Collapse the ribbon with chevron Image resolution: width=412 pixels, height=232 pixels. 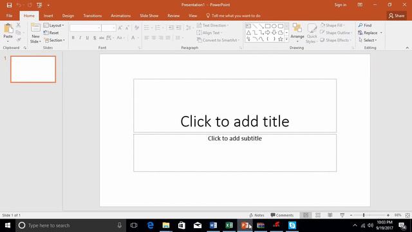[407, 48]
